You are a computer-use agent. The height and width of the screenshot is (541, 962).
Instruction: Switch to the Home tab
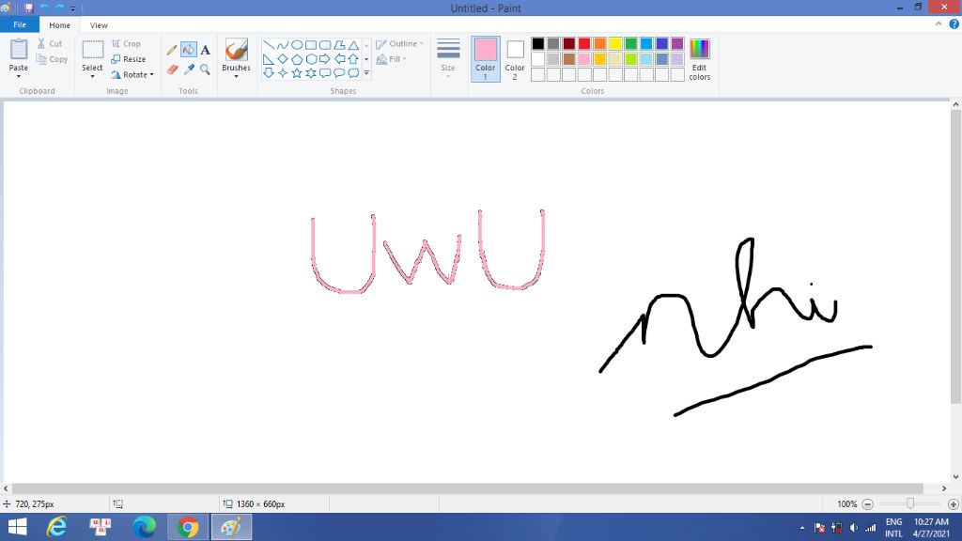pyautogui.click(x=59, y=25)
